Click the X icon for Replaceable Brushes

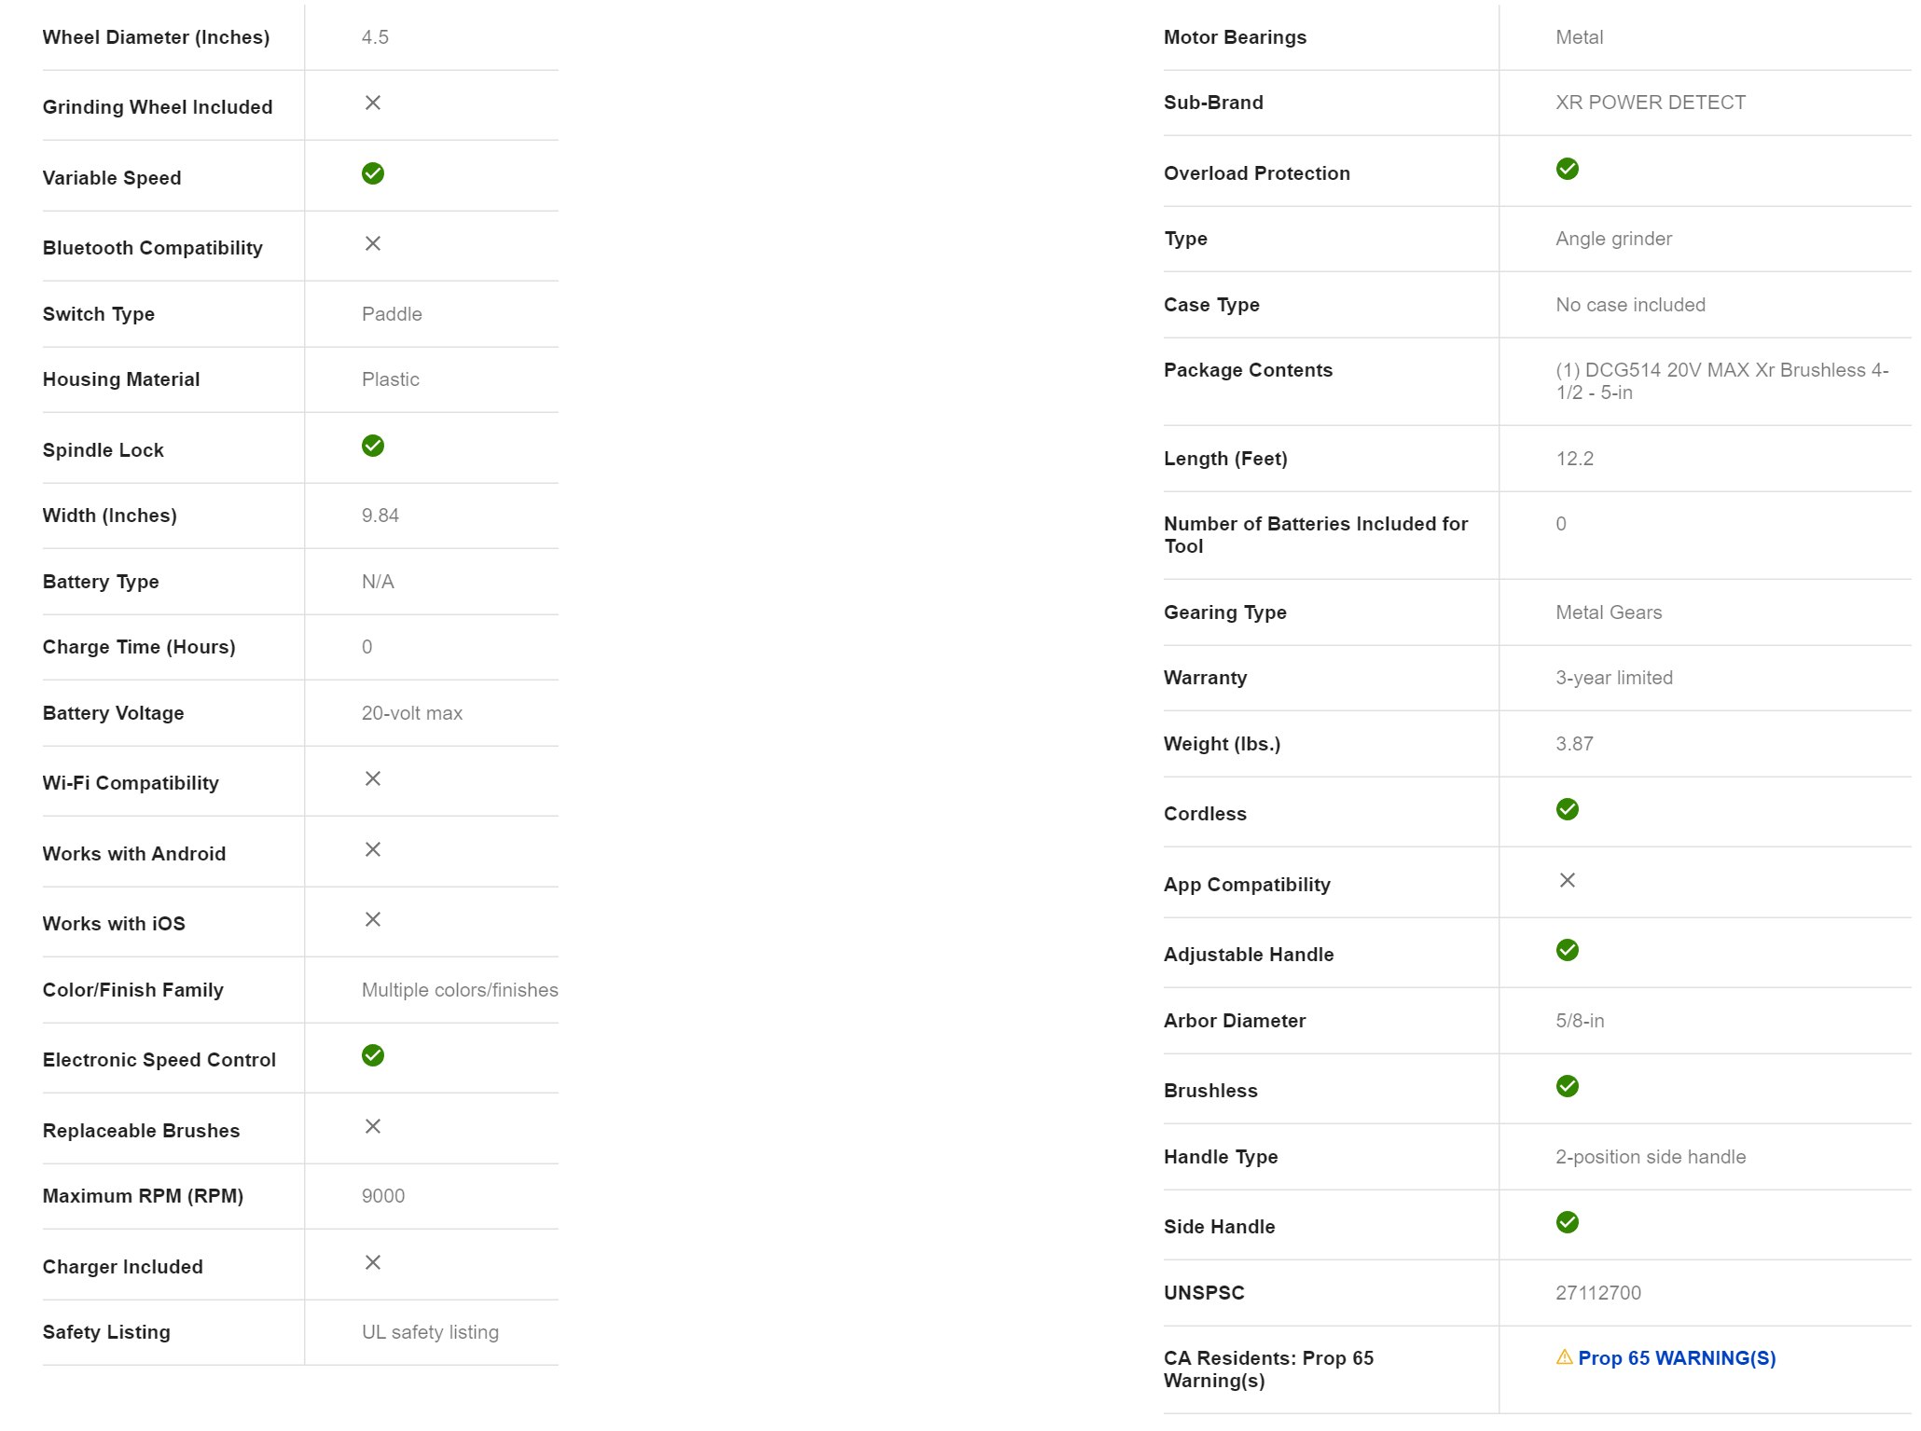coord(373,1126)
